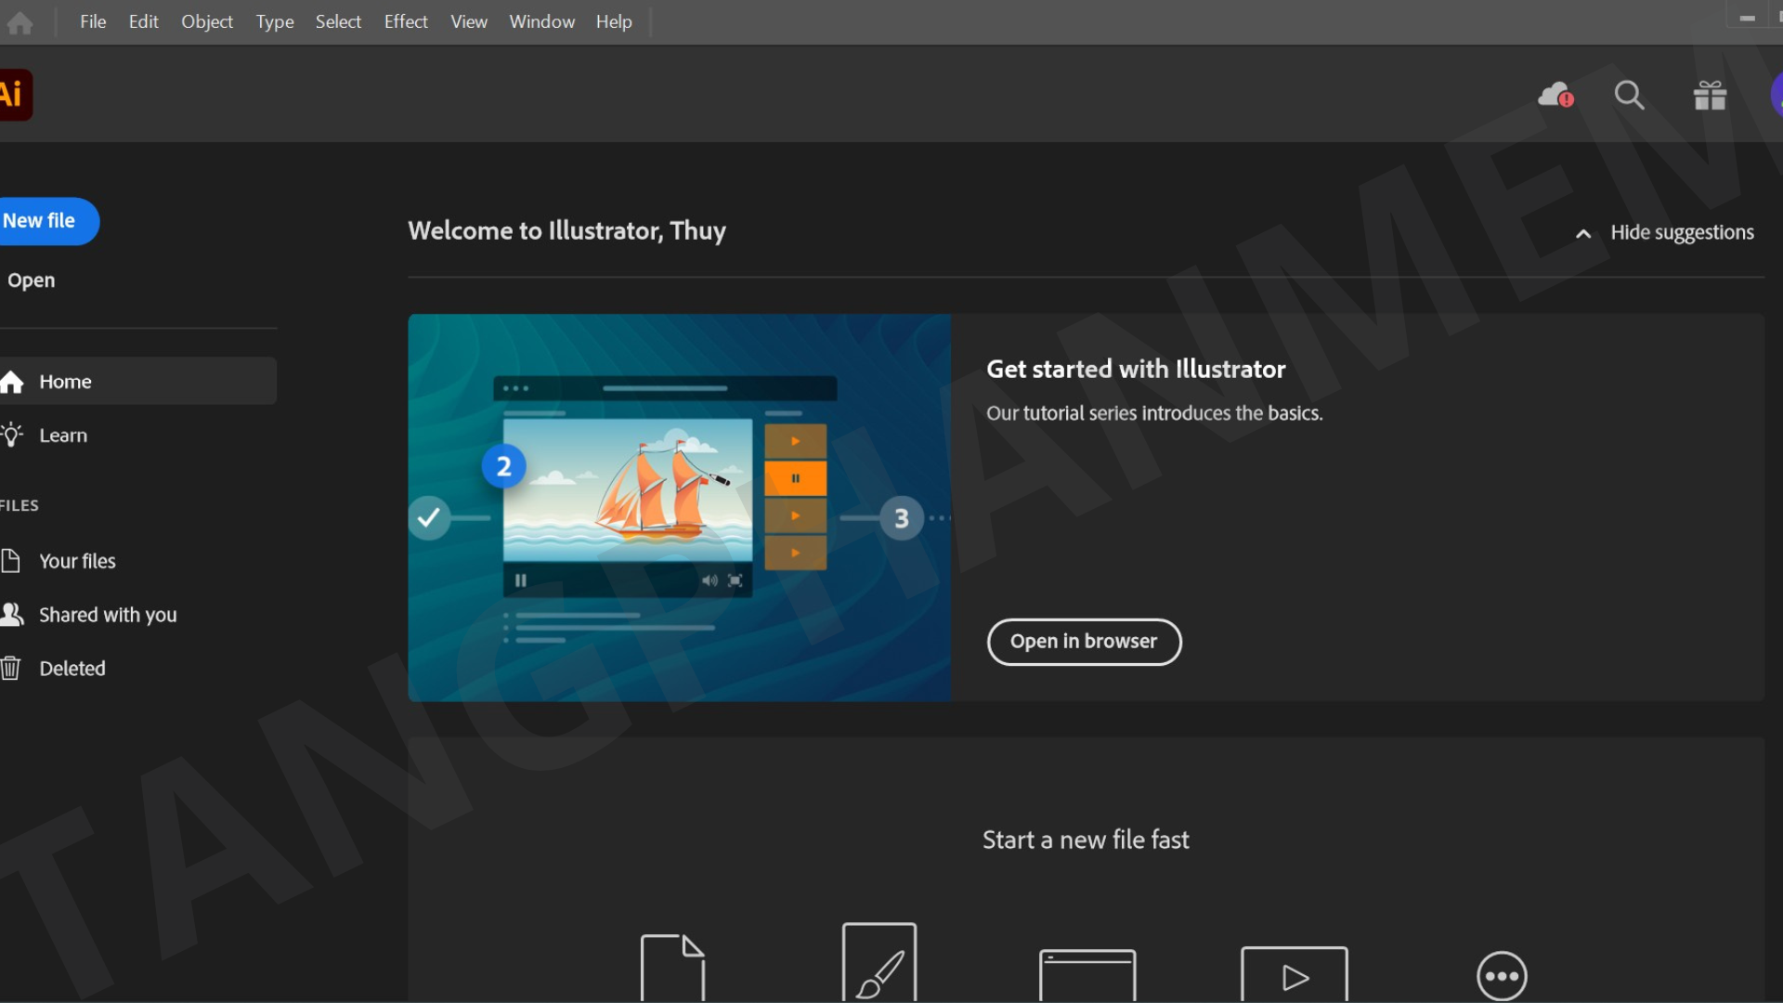Go to the Home tab

tap(138, 381)
